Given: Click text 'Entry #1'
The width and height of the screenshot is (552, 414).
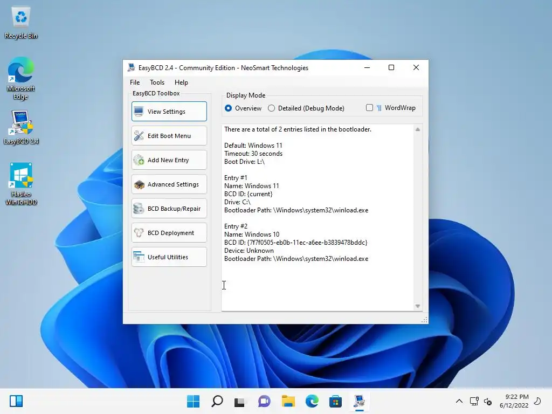Looking at the screenshot, I should pyautogui.click(x=236, y=178).
